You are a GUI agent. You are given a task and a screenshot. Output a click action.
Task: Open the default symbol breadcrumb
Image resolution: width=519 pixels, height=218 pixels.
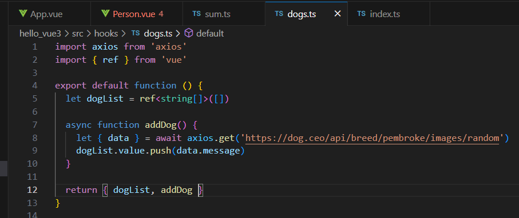pos(210,33)
